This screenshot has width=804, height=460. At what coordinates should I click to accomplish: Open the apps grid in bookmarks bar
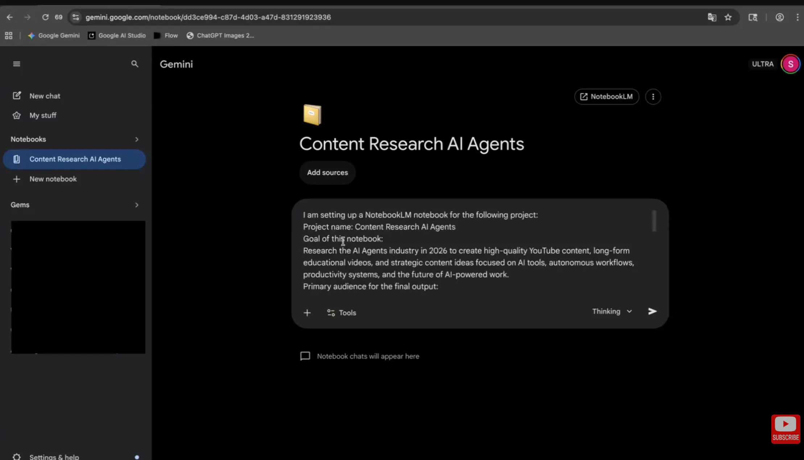[x=9, y=35]
